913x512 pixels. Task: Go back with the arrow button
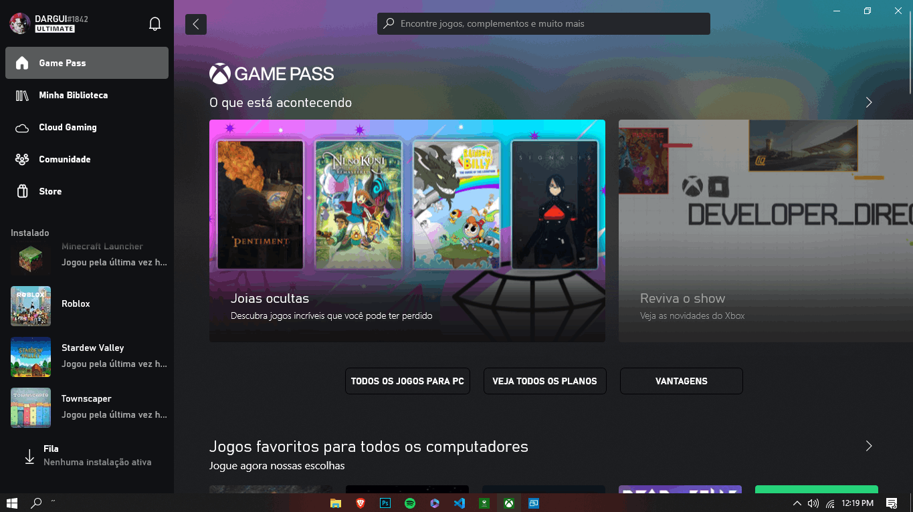pos(196,24)
